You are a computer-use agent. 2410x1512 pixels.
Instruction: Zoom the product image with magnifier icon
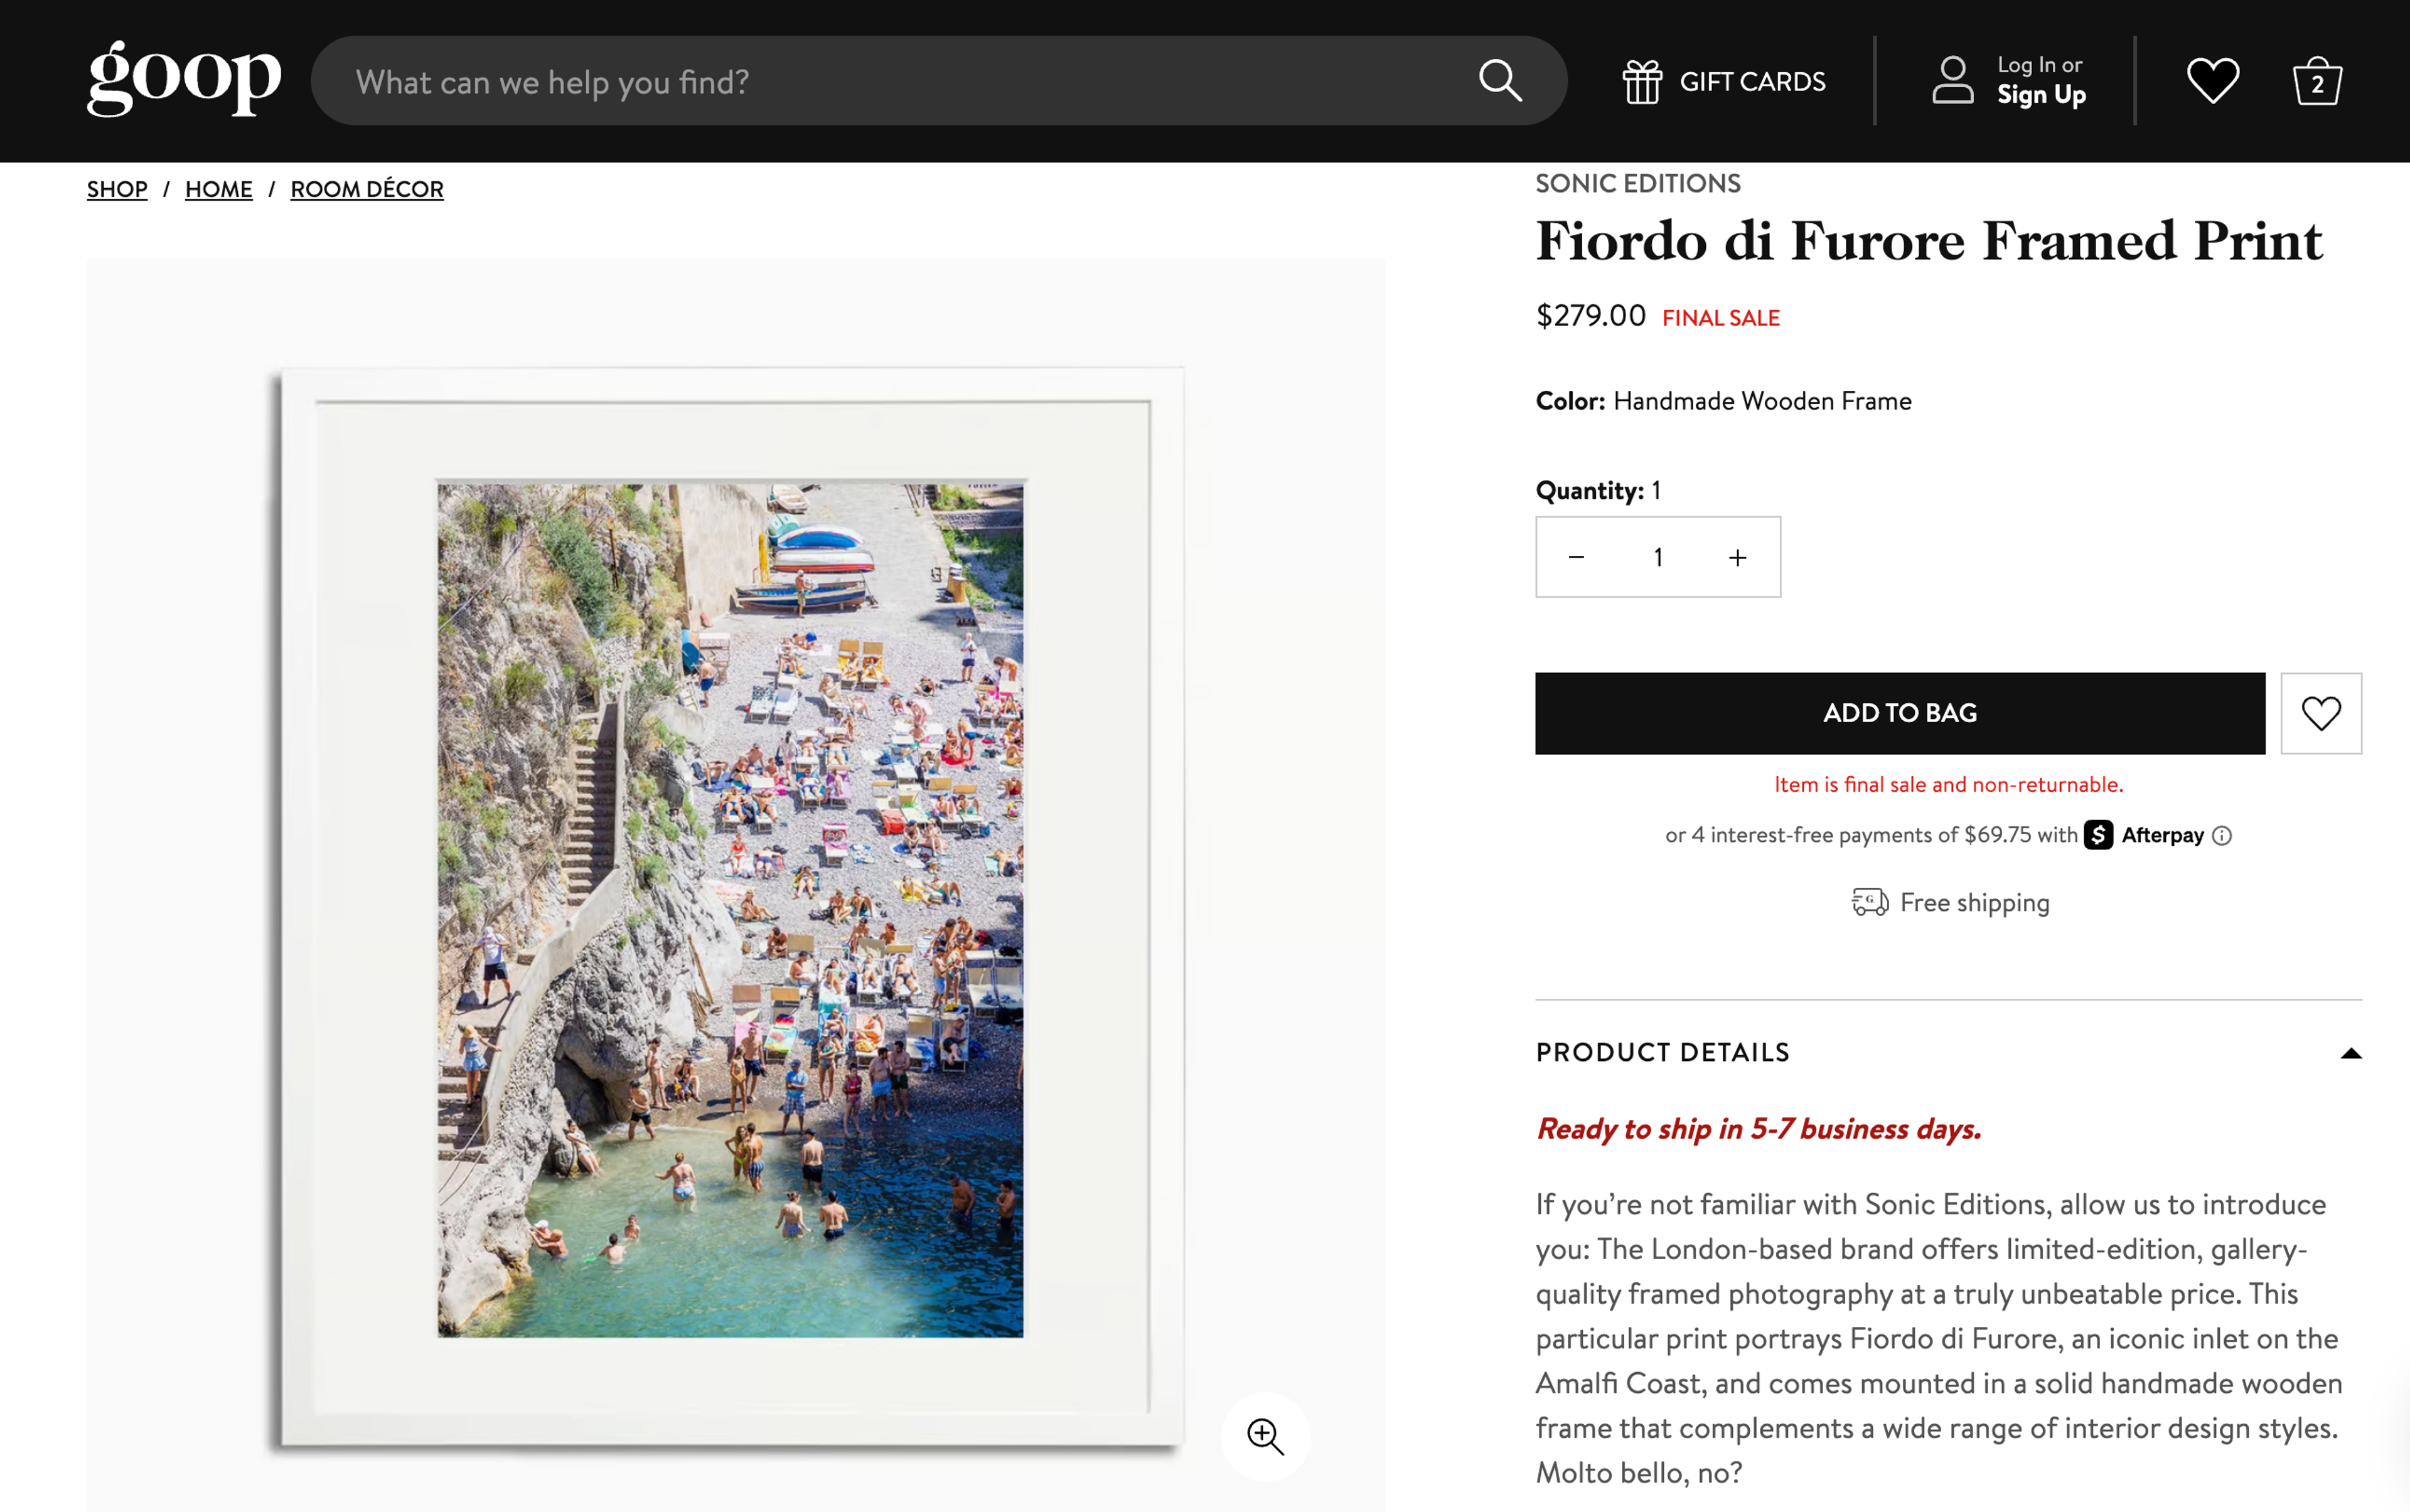1265,1437
